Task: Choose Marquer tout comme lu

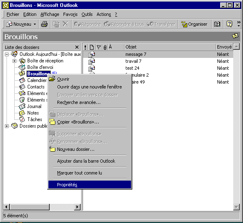Action: pyautogui.click(x=90, y=173)
